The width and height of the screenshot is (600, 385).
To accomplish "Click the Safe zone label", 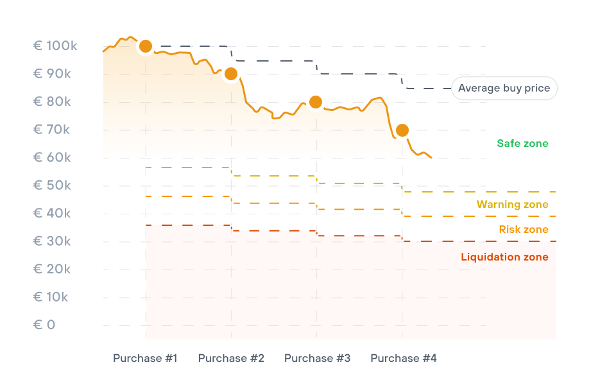I will tap(522, 144).
